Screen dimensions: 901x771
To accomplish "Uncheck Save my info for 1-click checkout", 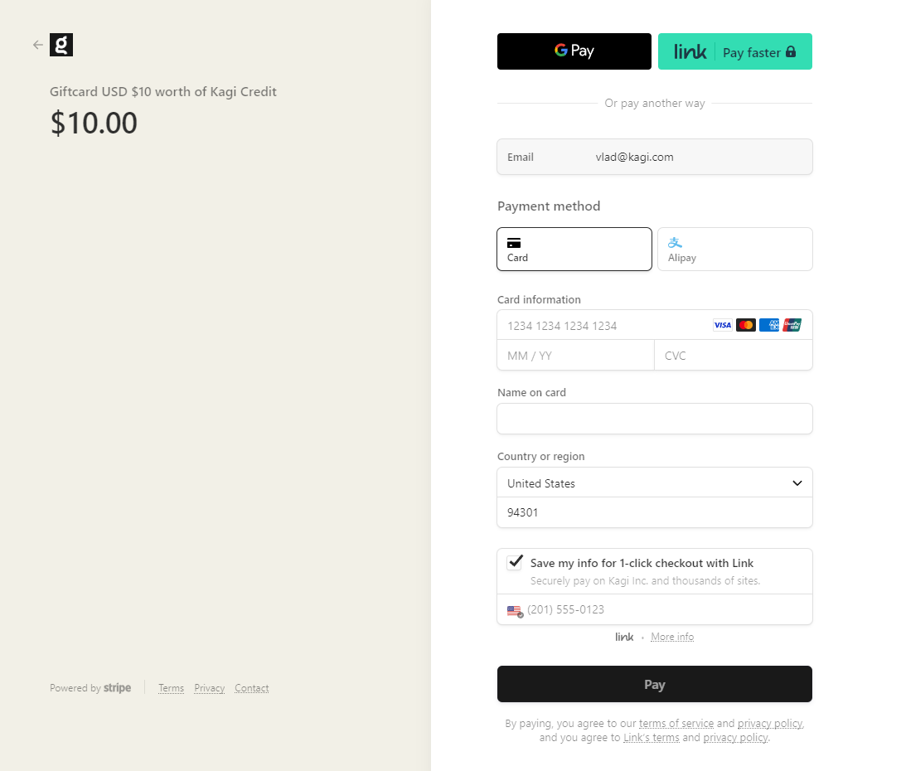I will 514,561.
